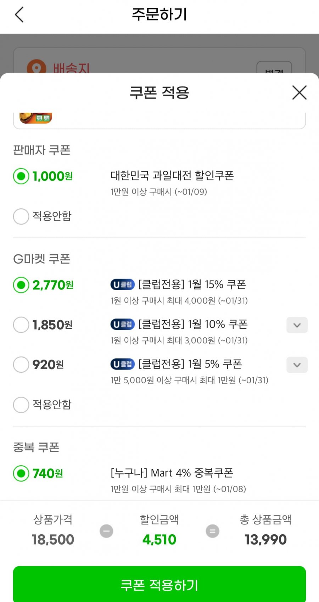Tap the 대한민국 과일대전 할인쿠폰 label

coord(172,175)
